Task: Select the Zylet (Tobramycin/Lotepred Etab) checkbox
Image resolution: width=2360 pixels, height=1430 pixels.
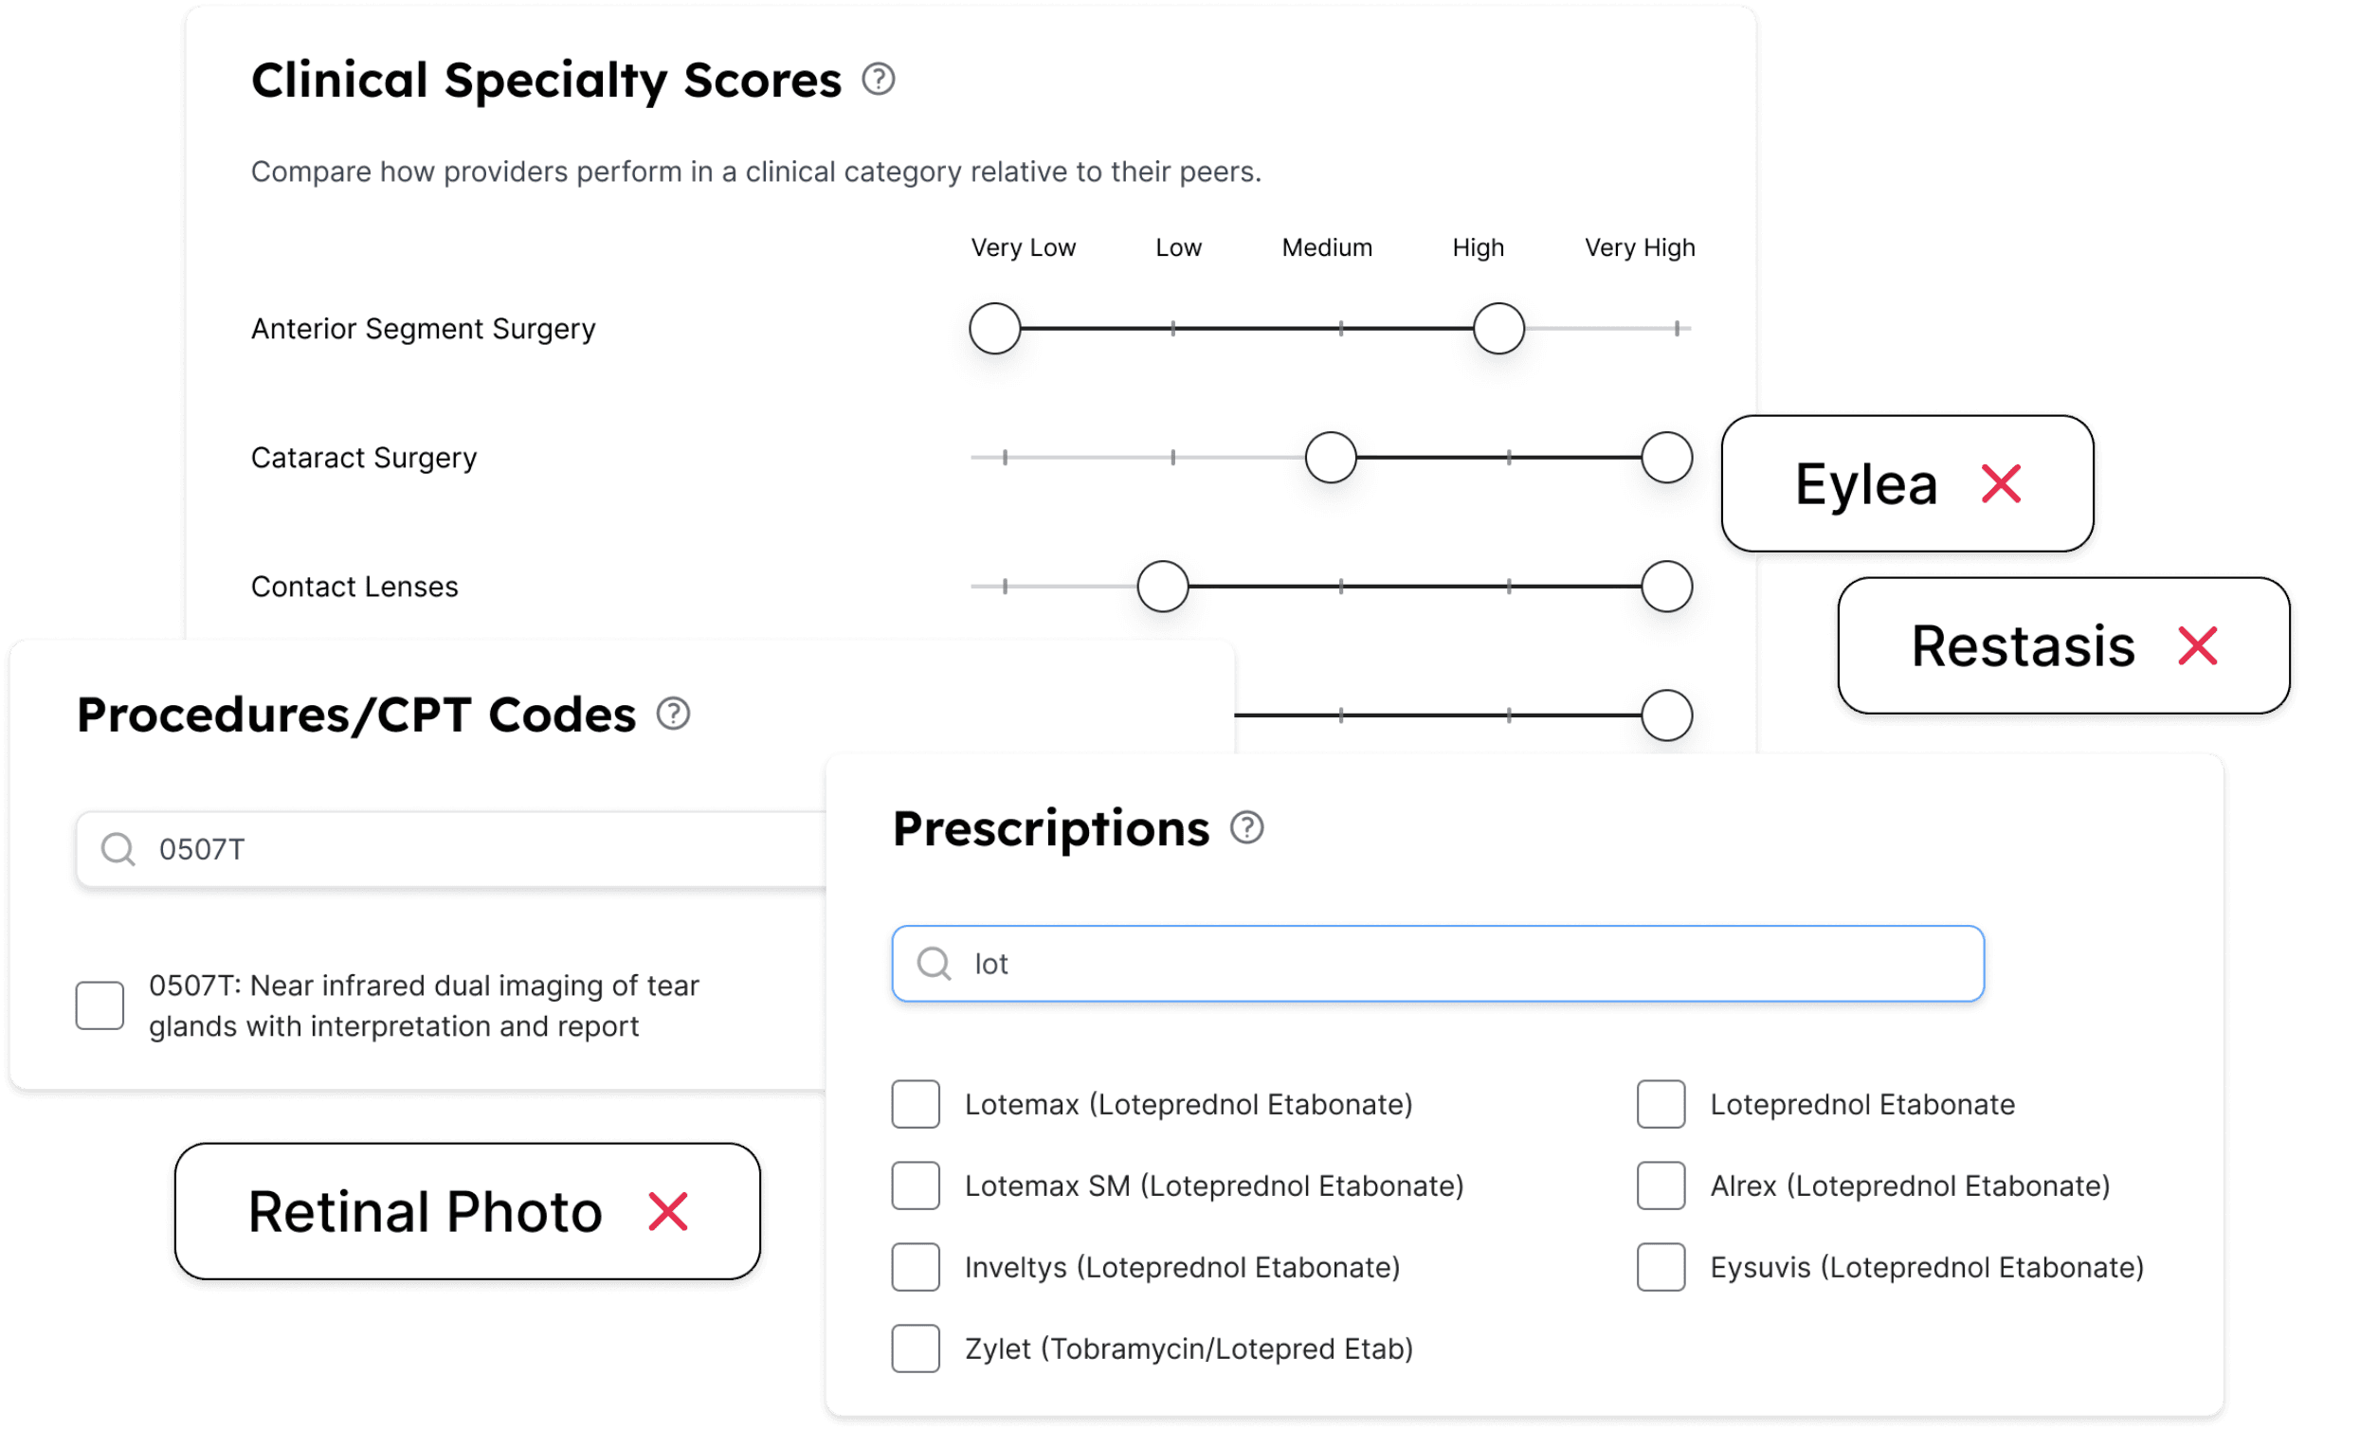Action: 915,1349
